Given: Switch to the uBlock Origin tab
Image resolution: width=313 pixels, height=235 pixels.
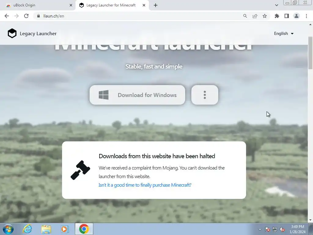Looking at the screenshot, I should click(x=38, y=5).
